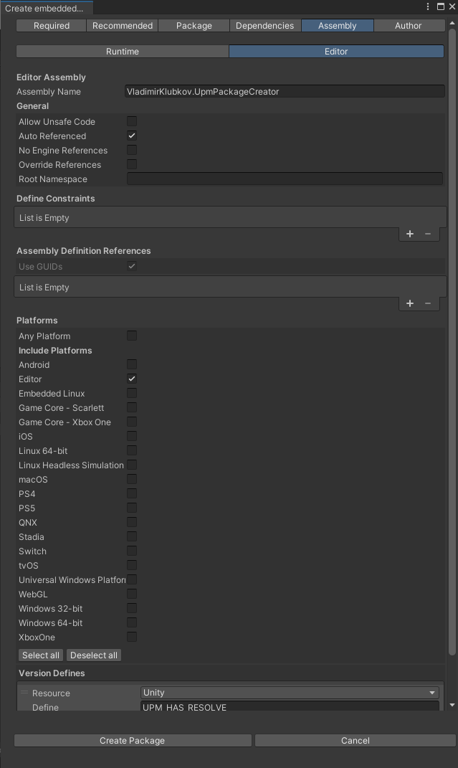The height and width of the screenshot is (768, 458).
Task: Enable Allow Unsafe Code
Action: (x=131, y=121)
